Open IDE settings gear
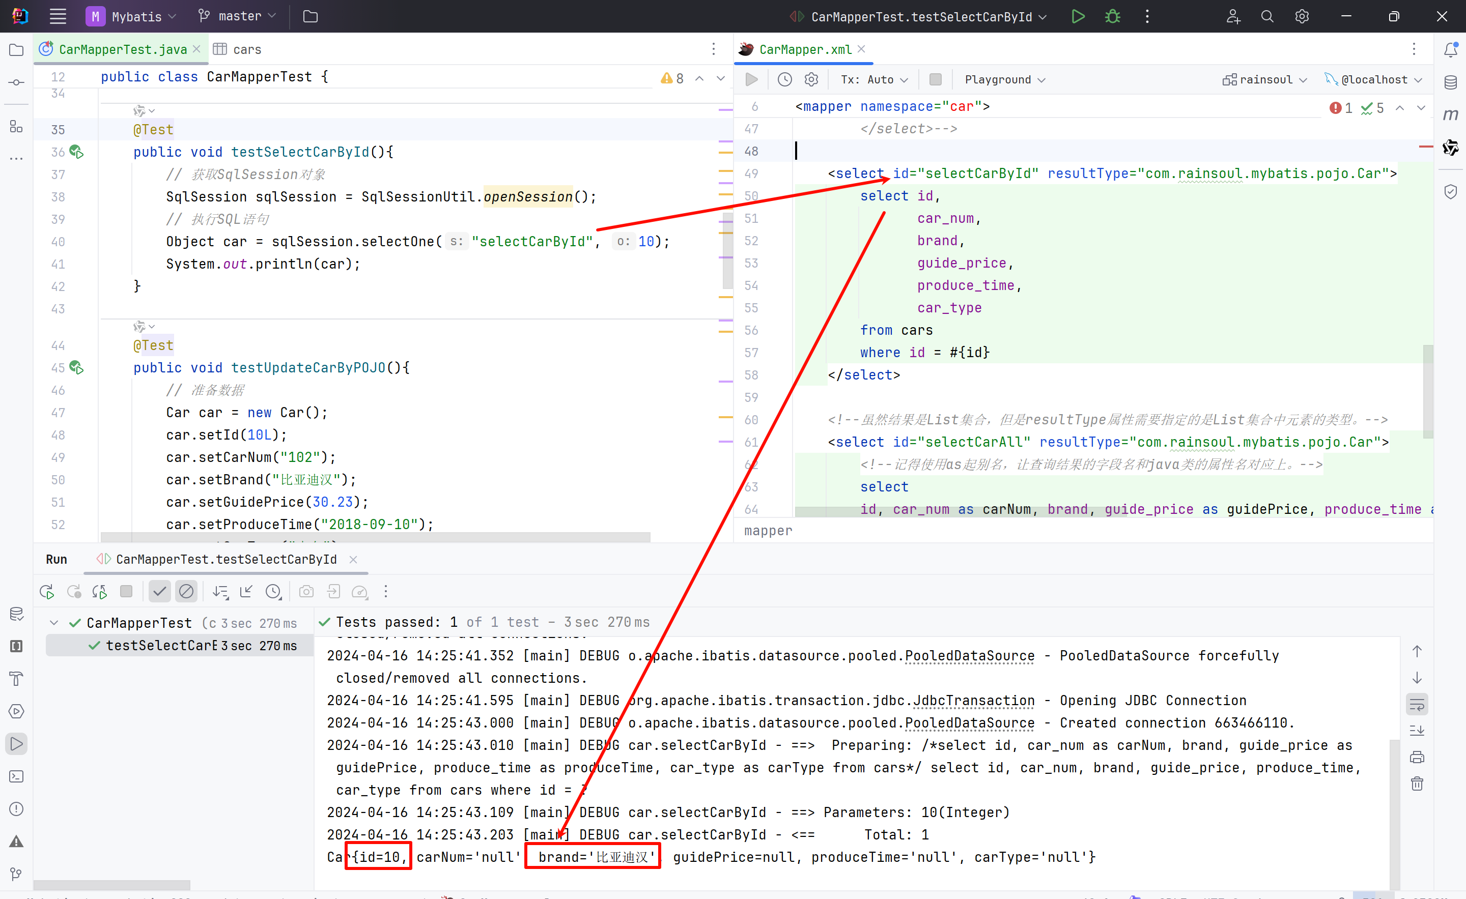Image resolution: width=1466 pixels, height=899 pixels. coord(1302,16)
